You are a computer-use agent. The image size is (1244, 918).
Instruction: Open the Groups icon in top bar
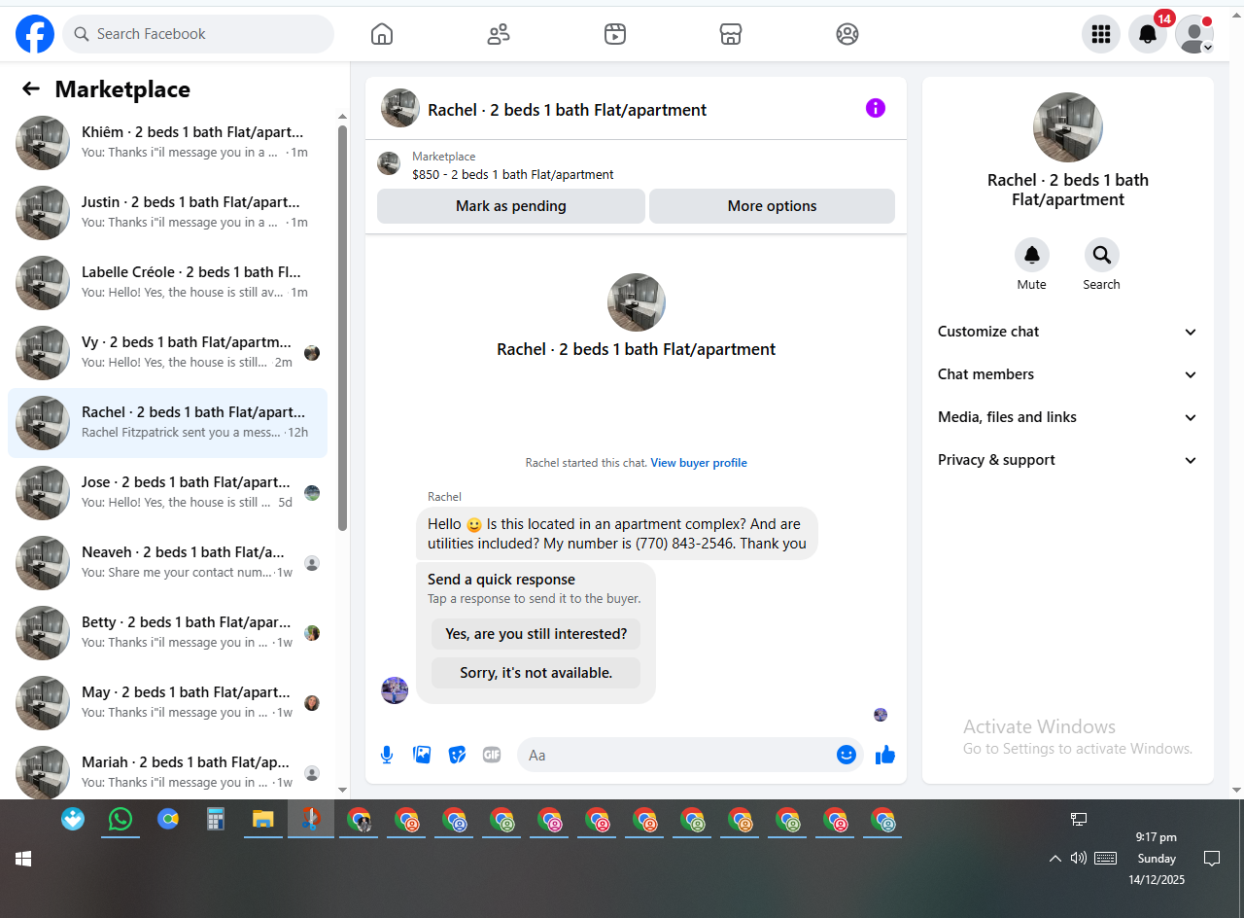[x=847, y=34]
